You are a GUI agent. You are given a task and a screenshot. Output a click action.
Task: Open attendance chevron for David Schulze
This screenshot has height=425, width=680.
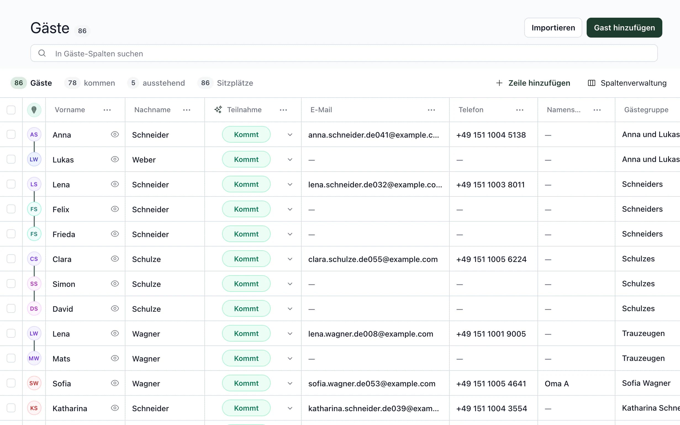290,309
